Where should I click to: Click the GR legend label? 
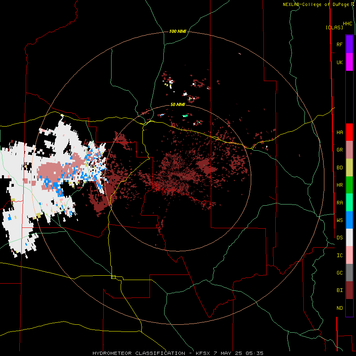click(x=339, y=150)
